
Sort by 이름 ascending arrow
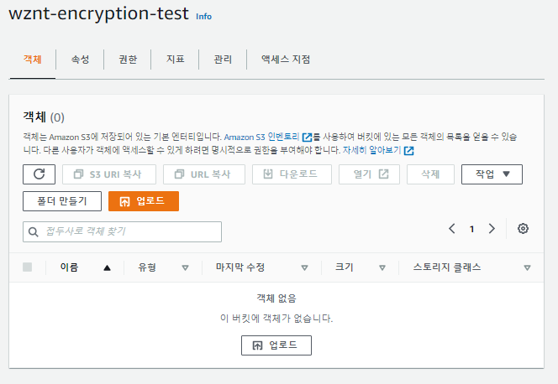107,268
